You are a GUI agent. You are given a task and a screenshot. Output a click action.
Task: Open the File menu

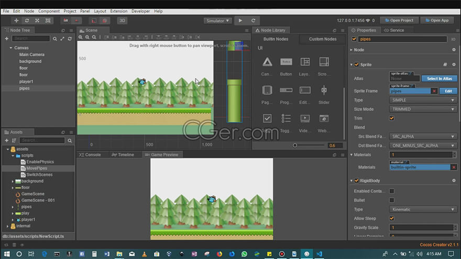coord(6,11)
